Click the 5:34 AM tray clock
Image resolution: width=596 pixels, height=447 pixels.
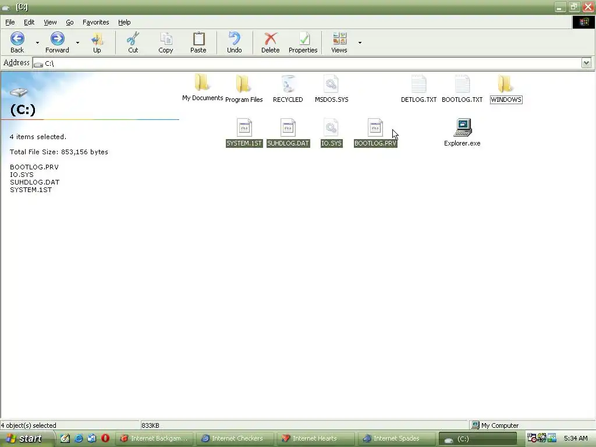click(576, 438)
